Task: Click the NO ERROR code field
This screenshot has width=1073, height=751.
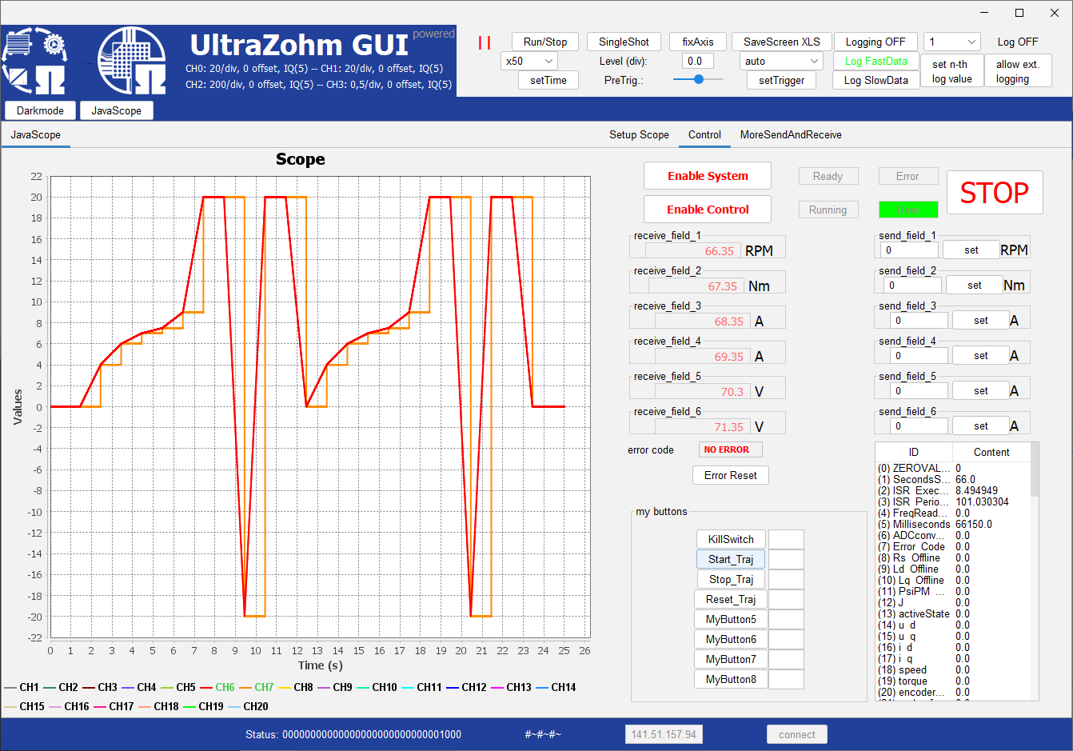Action: click(x=730, y=449)
